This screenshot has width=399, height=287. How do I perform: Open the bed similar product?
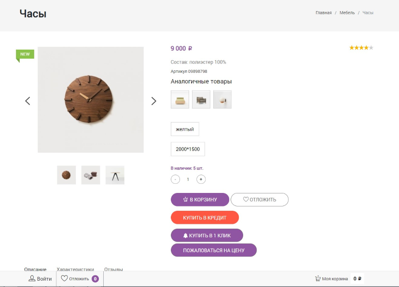[x=180, y=99]
